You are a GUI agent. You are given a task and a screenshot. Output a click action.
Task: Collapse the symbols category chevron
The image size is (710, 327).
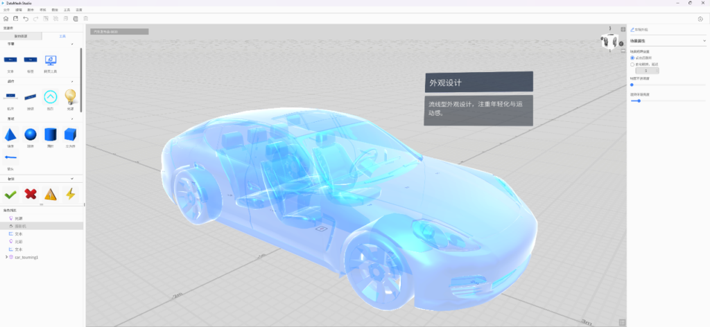point(72,179)
